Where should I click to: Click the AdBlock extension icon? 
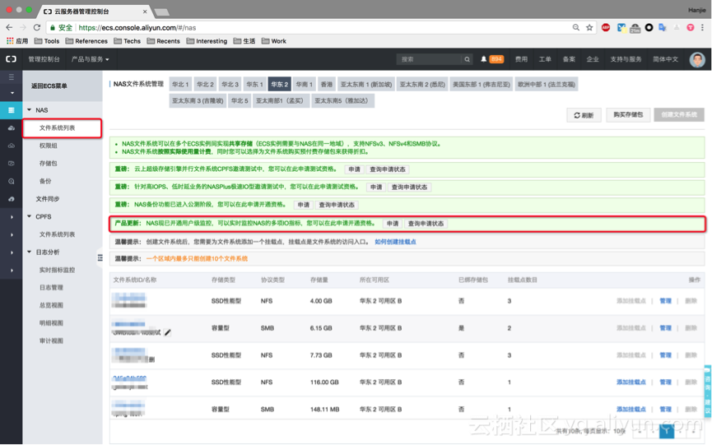tap(605, 28)
